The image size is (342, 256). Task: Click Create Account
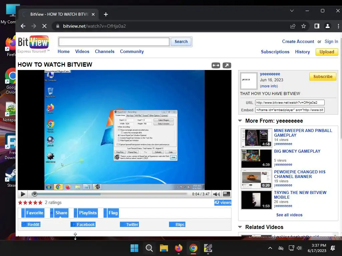click(x=298, y=42)
